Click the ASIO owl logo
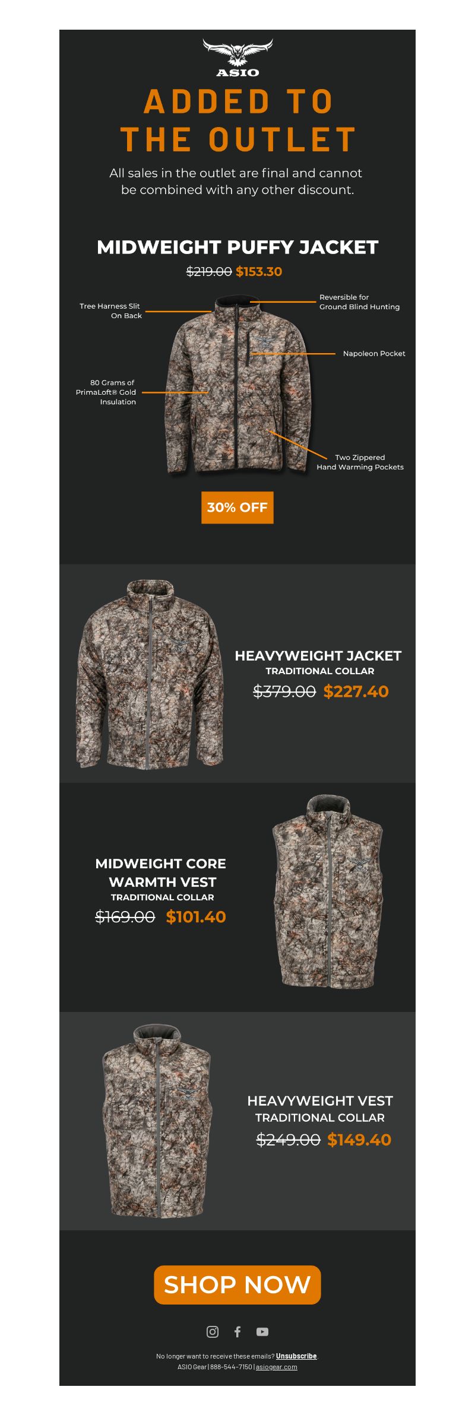Image resolution: width=475 pixels, height=1409 pixels. [237, 58]
